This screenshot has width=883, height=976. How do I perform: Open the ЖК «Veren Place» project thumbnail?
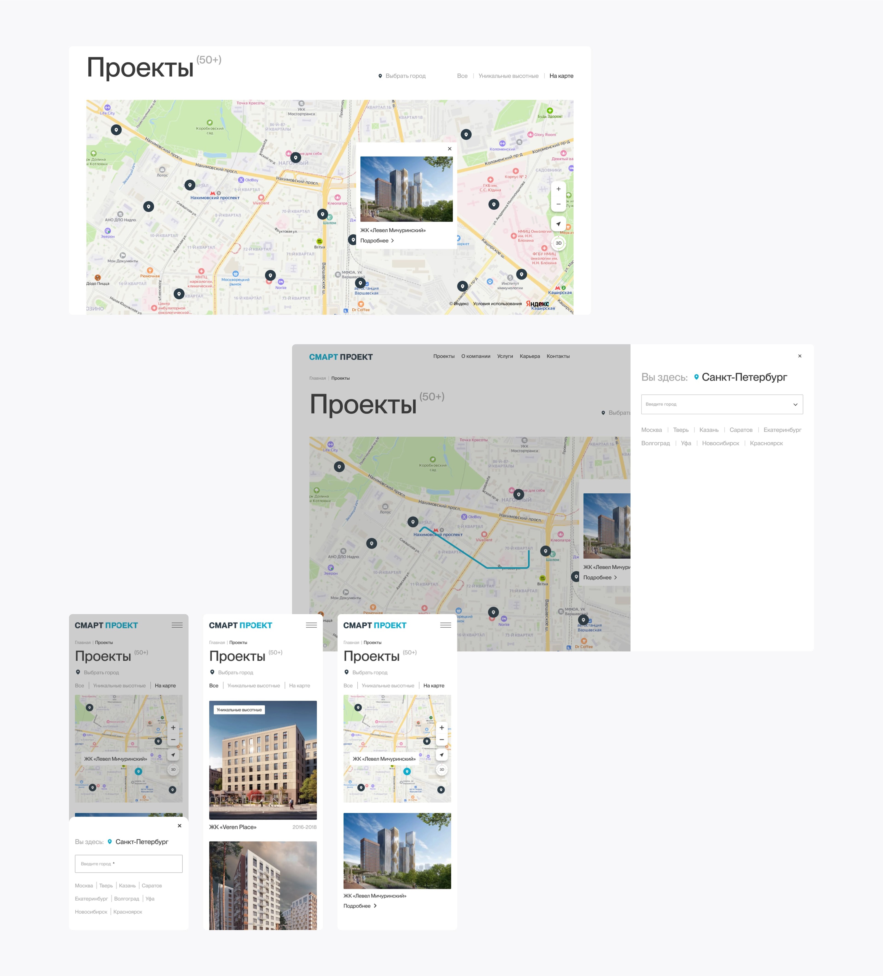[x=263, y=760]
